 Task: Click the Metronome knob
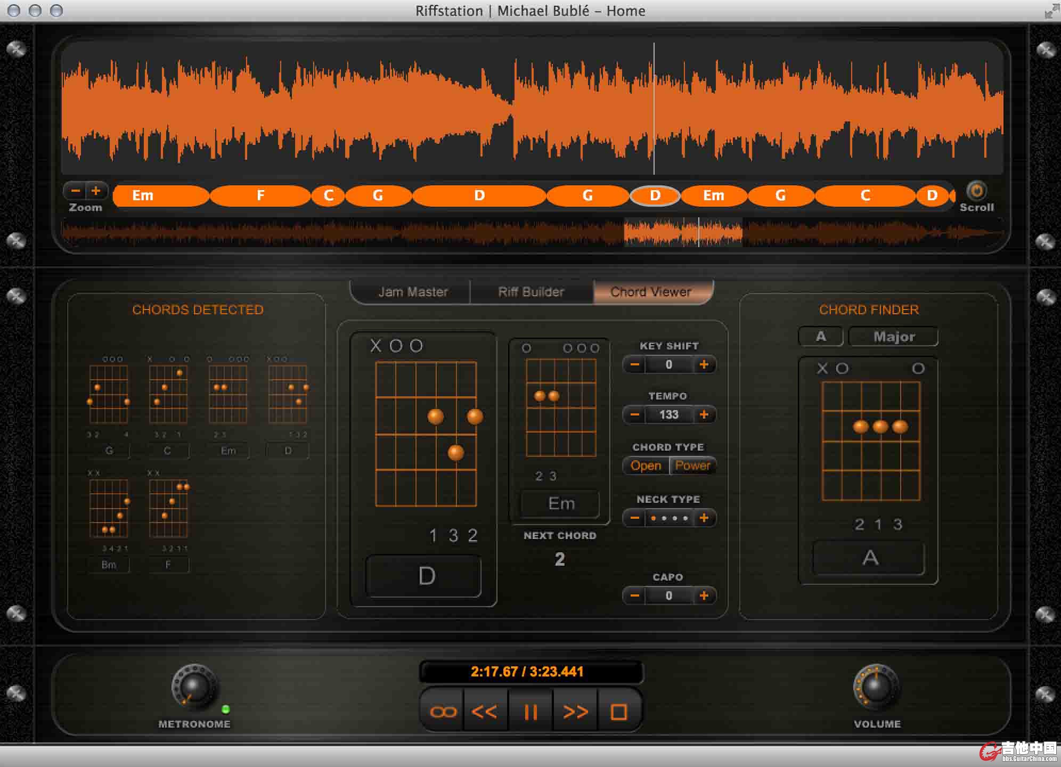tap(194, 687)
